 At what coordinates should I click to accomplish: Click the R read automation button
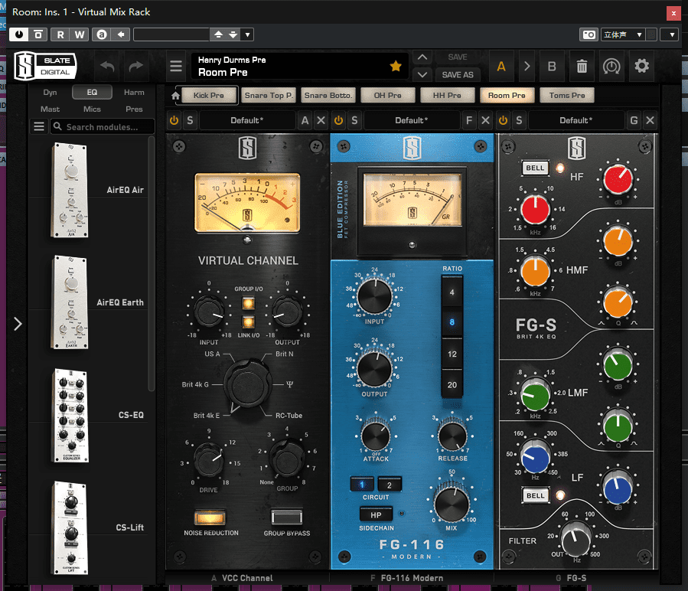coord(60,34)
